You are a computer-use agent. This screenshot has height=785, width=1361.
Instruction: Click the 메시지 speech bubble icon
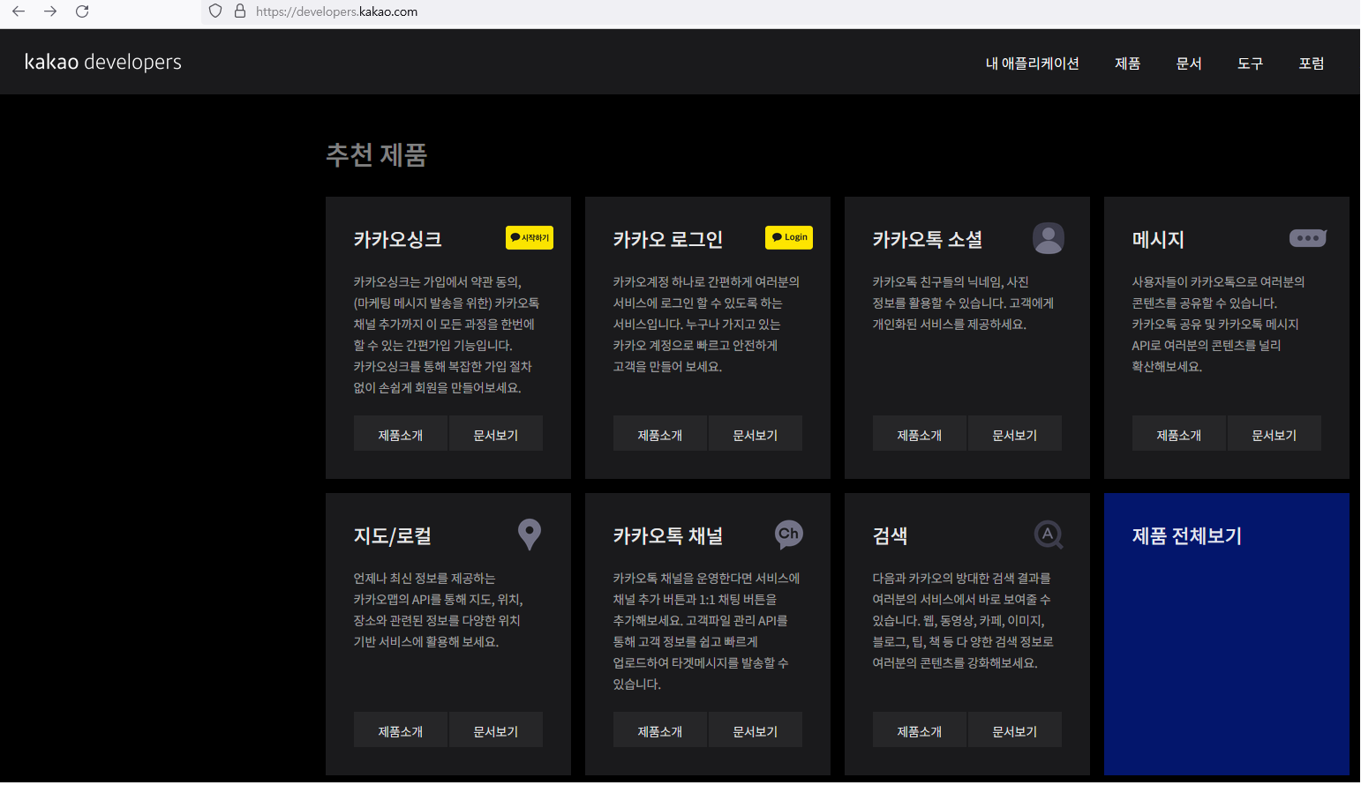pyautogui.click(x=1308, y=238)
